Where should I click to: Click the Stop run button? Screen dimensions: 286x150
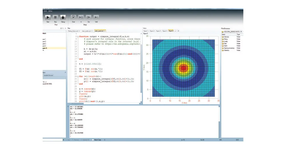(x=55, y=17)
